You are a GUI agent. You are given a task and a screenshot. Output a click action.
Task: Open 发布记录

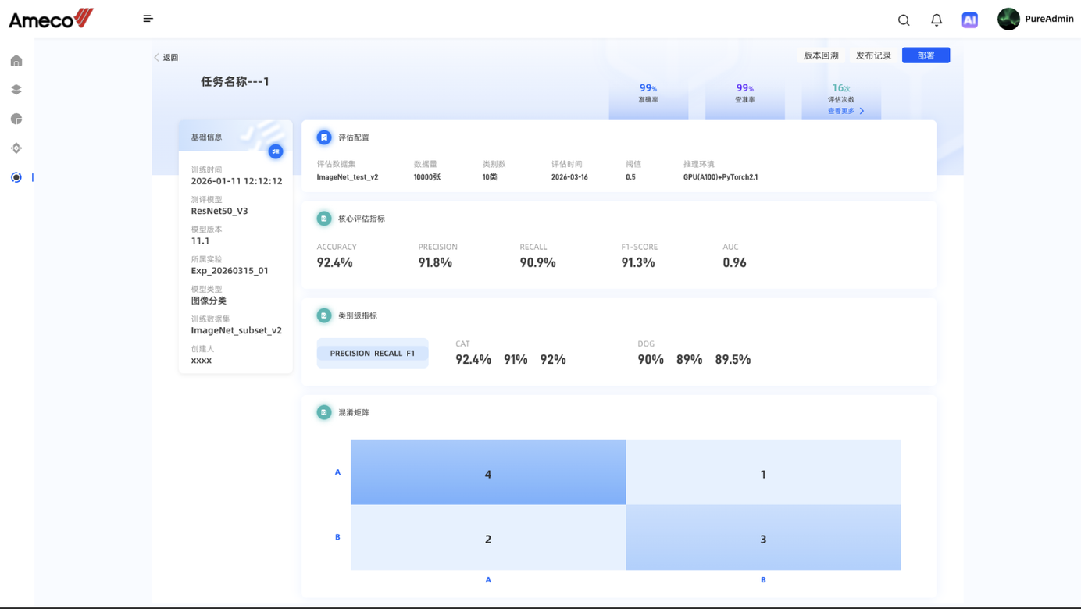(x=873, y=55)
